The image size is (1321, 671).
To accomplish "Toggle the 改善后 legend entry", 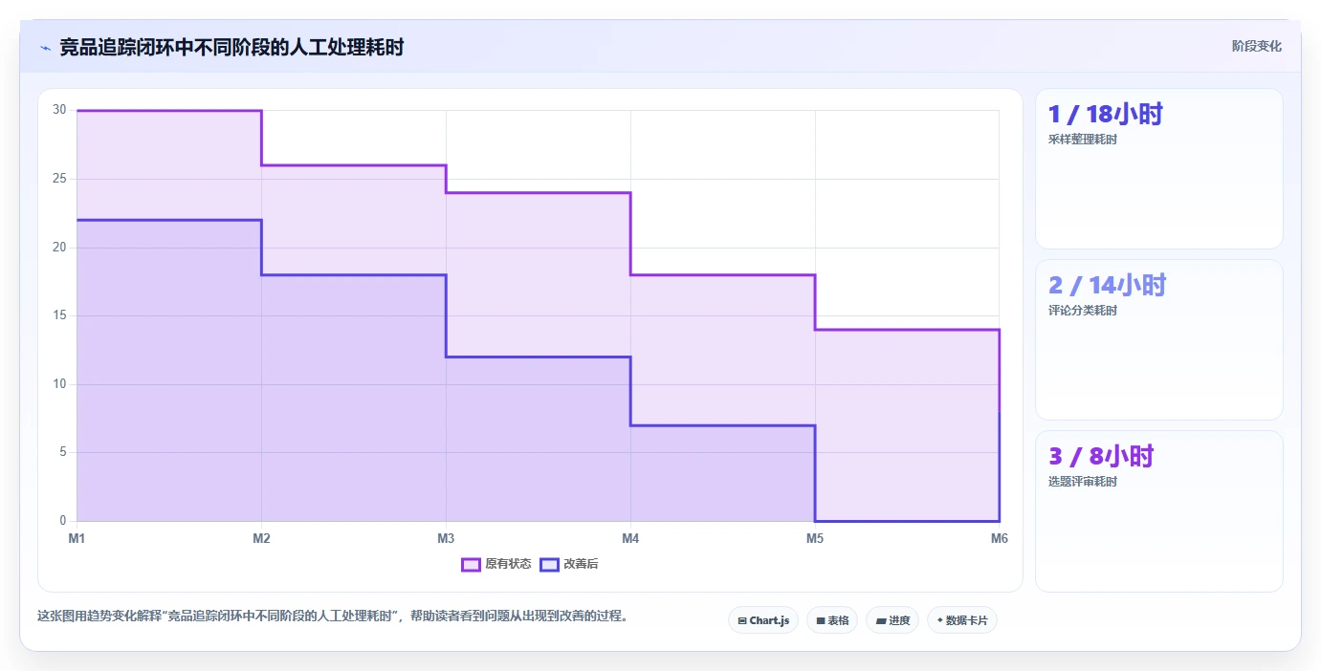I will pos(569,564).
